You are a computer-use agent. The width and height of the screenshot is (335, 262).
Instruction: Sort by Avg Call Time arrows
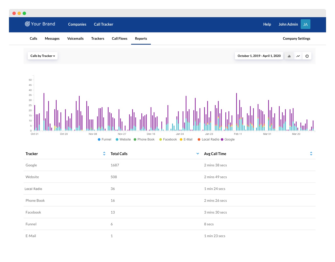pos(311,154)
